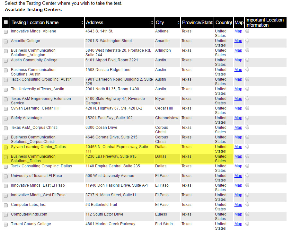
Task: View Map for Tactix Consulting Group Inc_Austin
Action: [x=238, y=79]
